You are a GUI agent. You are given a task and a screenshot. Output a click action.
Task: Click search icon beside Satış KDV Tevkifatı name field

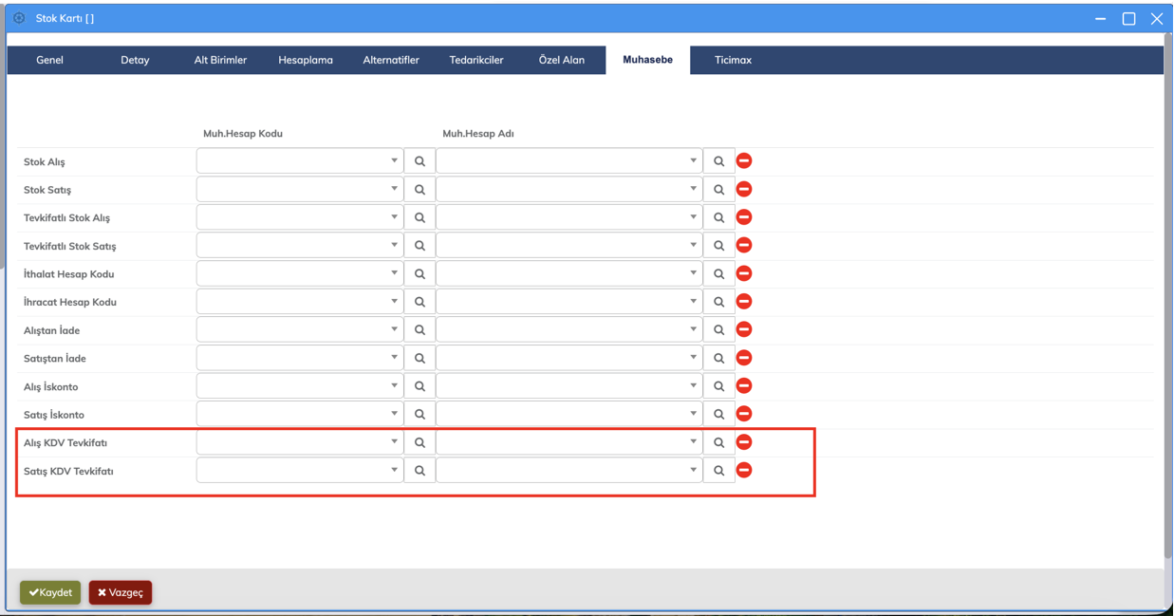tap(718, 471)
